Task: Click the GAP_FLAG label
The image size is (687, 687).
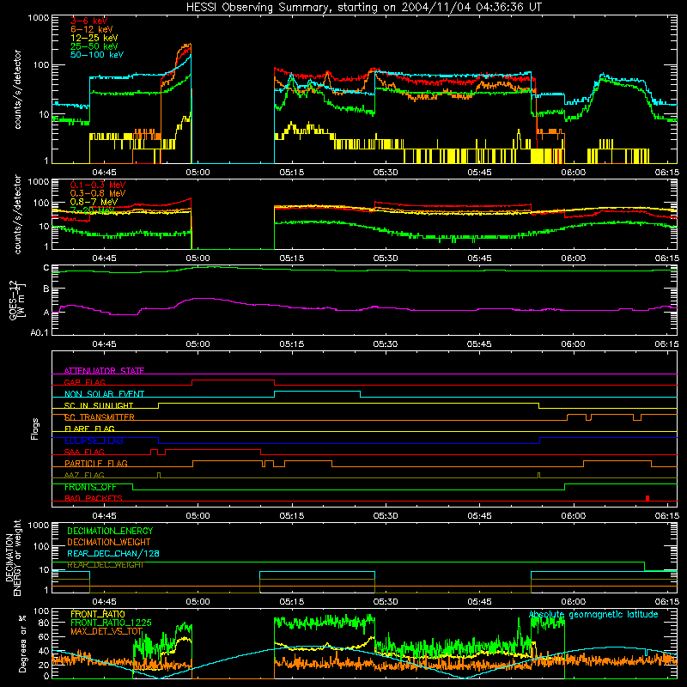Action: click(x=84, y=382)
